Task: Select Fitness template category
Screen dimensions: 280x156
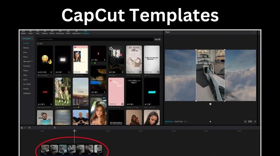Action: pos(26,70)
